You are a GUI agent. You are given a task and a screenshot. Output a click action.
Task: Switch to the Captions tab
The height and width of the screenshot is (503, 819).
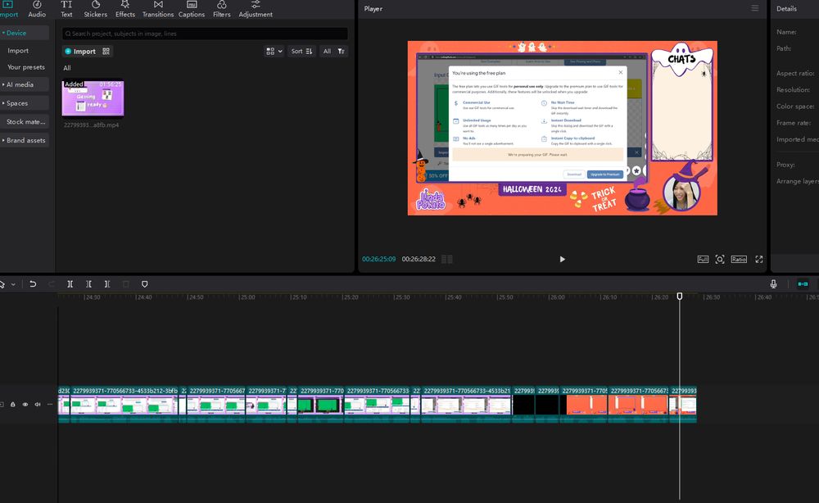coord(192,9)
